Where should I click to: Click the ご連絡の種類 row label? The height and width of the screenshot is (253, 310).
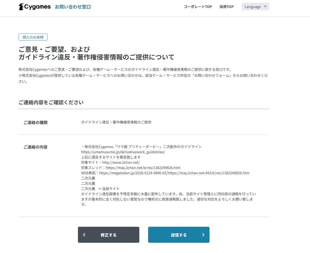pyautogui.click(x=35, y=122)
